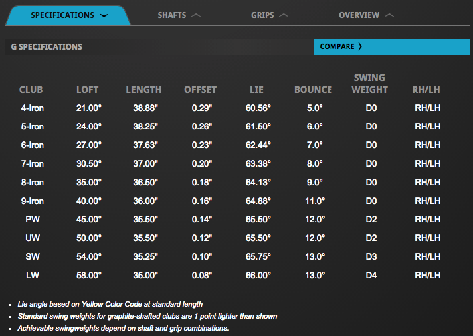
Task: Expand the Shafts section chevron
Action: tap(195, 15)
